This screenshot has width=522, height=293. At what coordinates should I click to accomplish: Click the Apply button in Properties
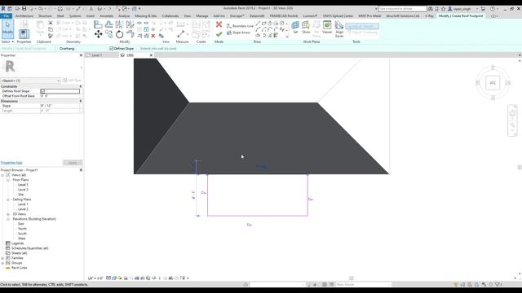[73, 163]
